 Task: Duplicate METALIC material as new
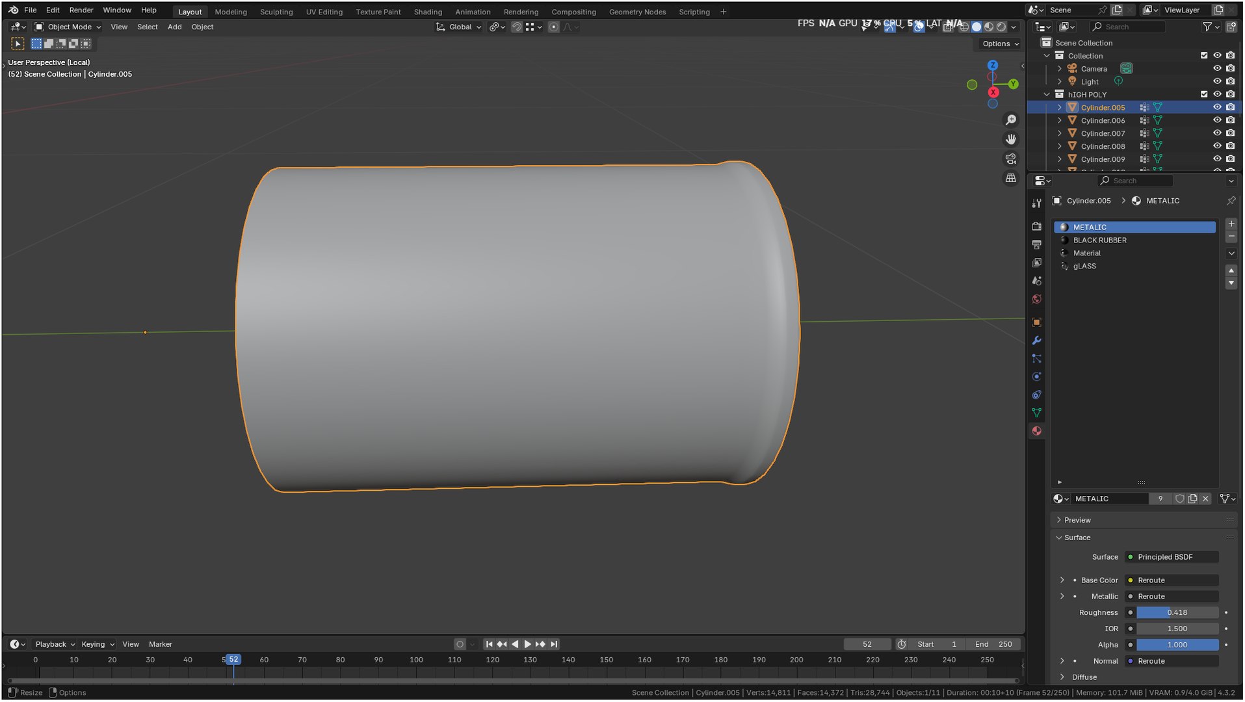tap(1192, 499)
